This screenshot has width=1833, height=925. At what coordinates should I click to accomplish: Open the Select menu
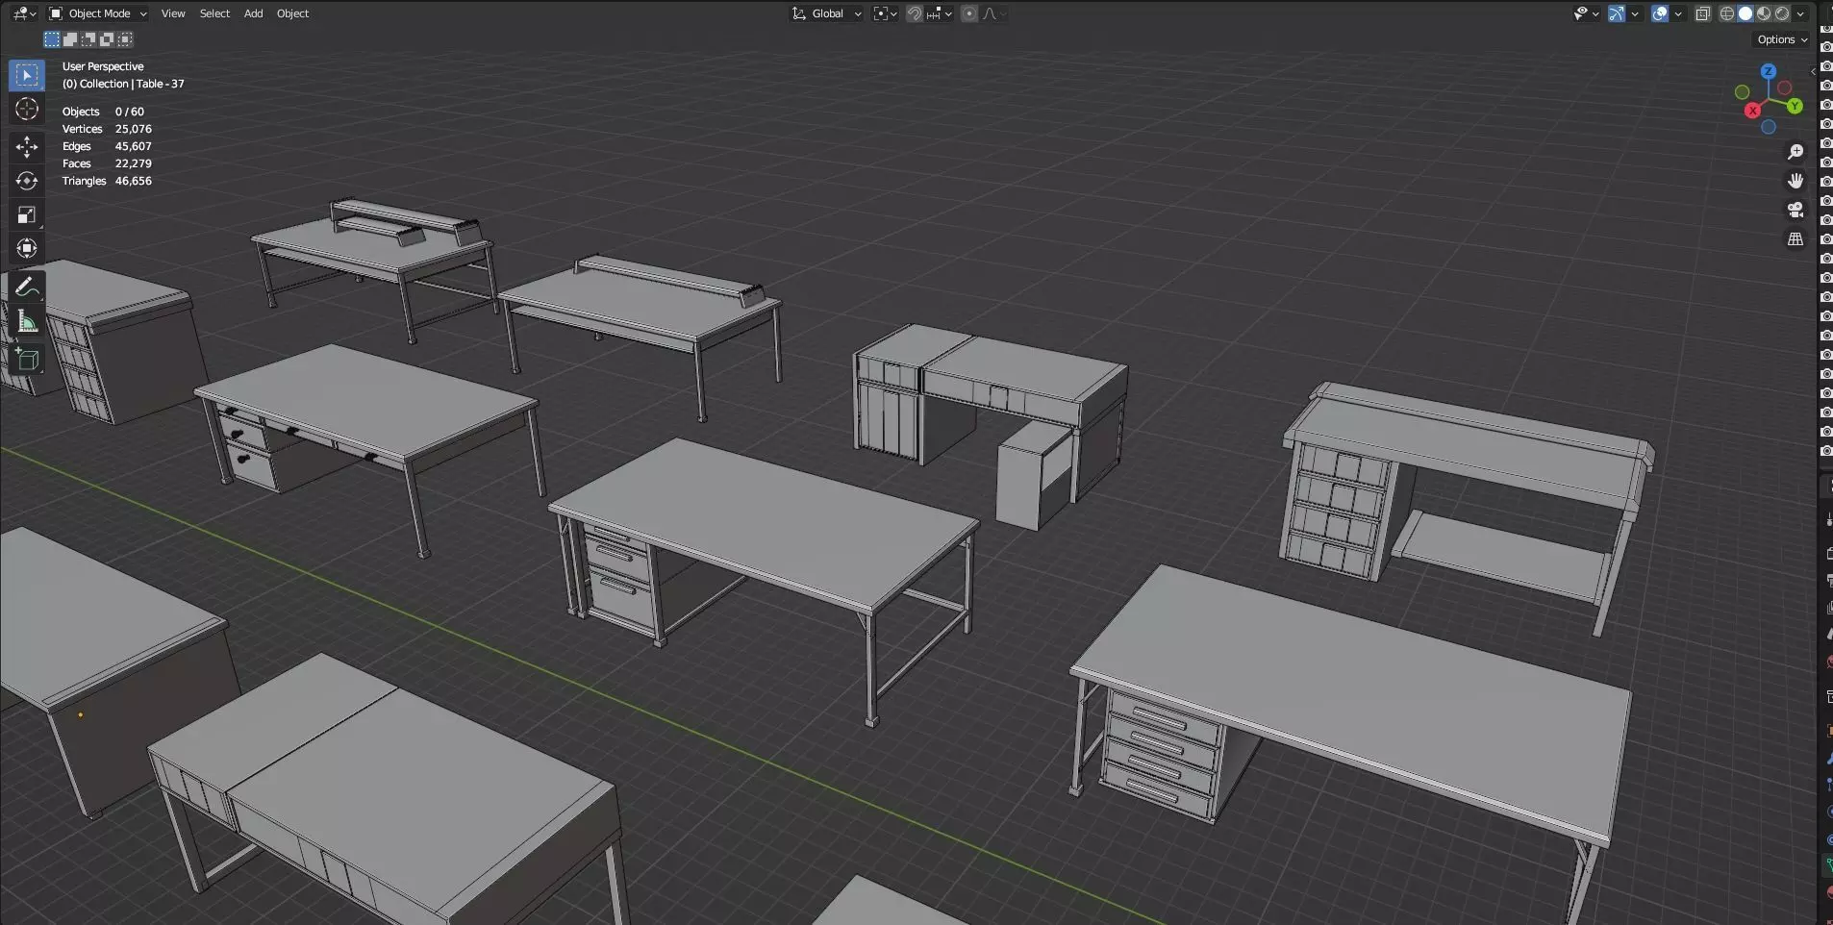click(214, 13)
